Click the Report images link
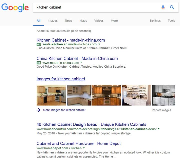Screen dimensions: 180x162 coord(161,110)
